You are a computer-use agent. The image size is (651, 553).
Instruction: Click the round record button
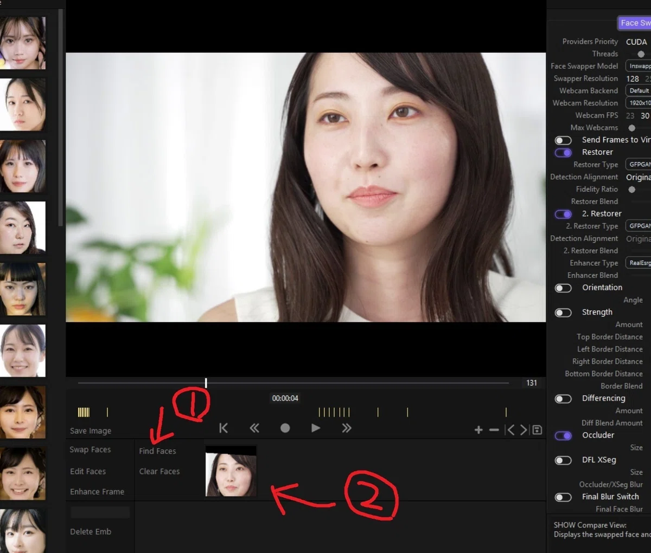[285, 428]
